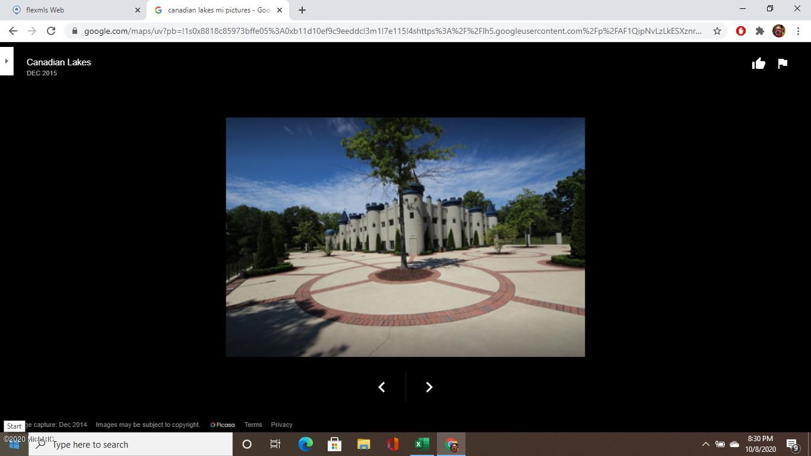Open a new browser tab
The width and height of the screenshot is (811, 456).
coord(302,10)
